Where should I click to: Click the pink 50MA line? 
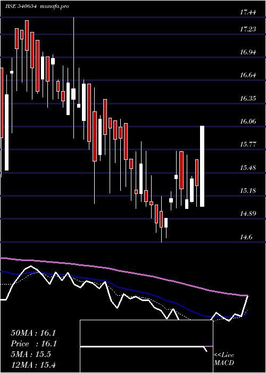123,271
